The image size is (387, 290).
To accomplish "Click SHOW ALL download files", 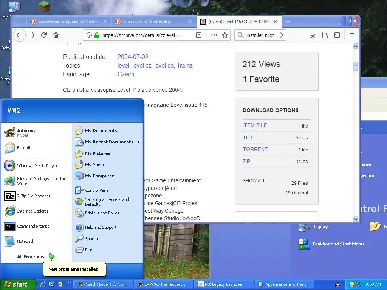I will coord(254,181).
